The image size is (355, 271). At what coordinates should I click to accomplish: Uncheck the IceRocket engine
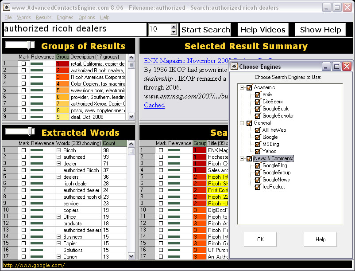coord(258,187)
